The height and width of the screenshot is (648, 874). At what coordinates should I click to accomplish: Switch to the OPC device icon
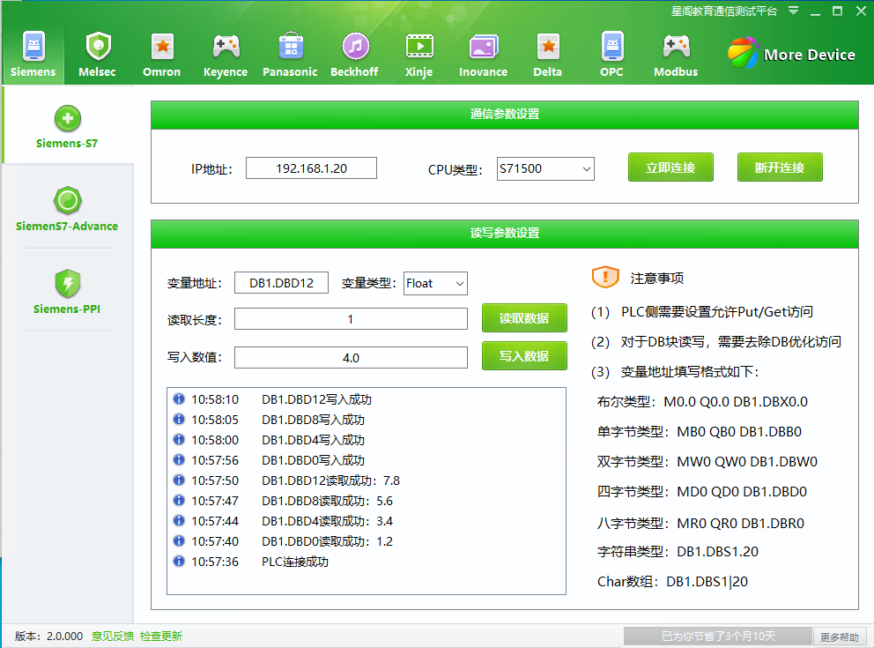pos(612,47)
